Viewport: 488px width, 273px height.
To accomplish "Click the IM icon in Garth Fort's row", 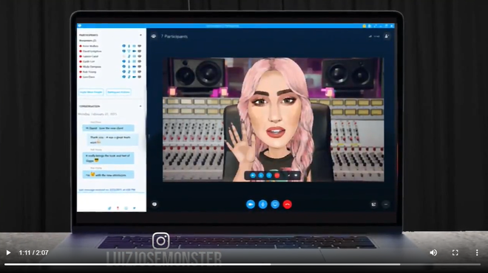I will point(124,61).
